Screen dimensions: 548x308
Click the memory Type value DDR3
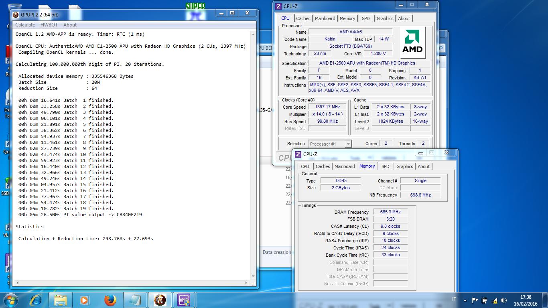coord(341,181)
